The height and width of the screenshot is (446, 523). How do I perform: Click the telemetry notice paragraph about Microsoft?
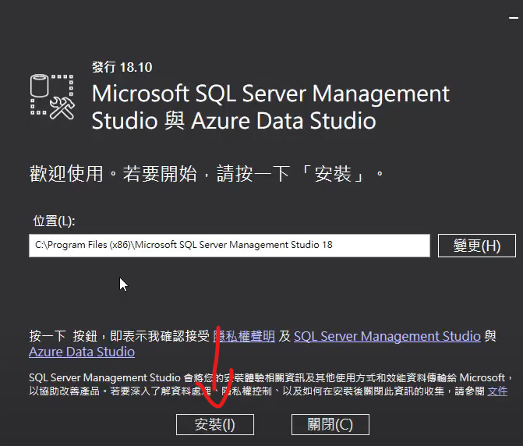(270, 384)
